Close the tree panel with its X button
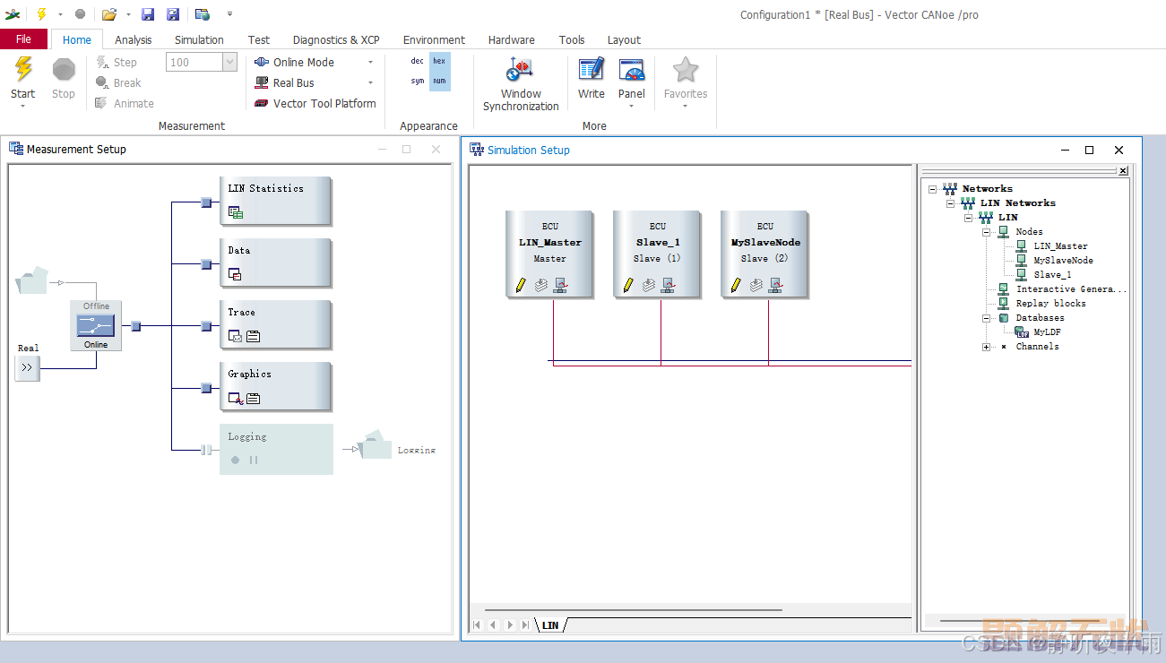1166x663 pixels. pos(1122,170)
